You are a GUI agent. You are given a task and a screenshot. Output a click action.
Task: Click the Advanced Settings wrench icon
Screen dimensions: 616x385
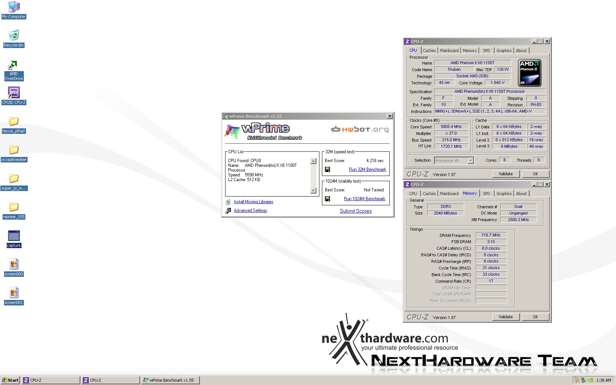(228, 210)
